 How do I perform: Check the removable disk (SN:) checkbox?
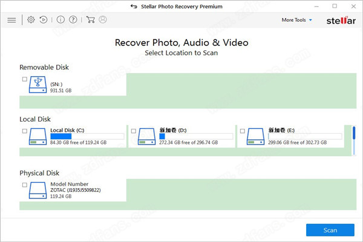point(25,79)
